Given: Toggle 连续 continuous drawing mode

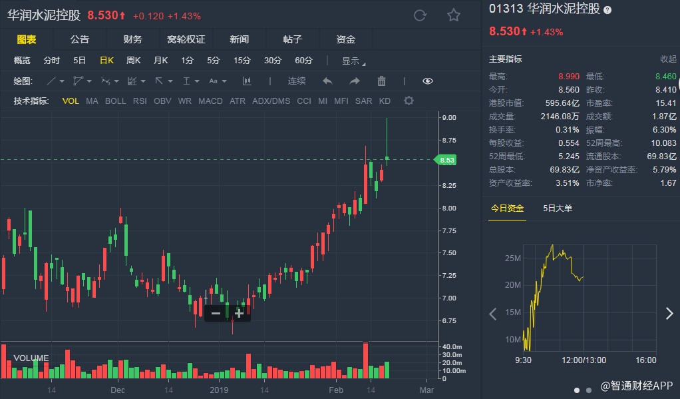Looking at the screenshot, I should [x=297, y=81].
